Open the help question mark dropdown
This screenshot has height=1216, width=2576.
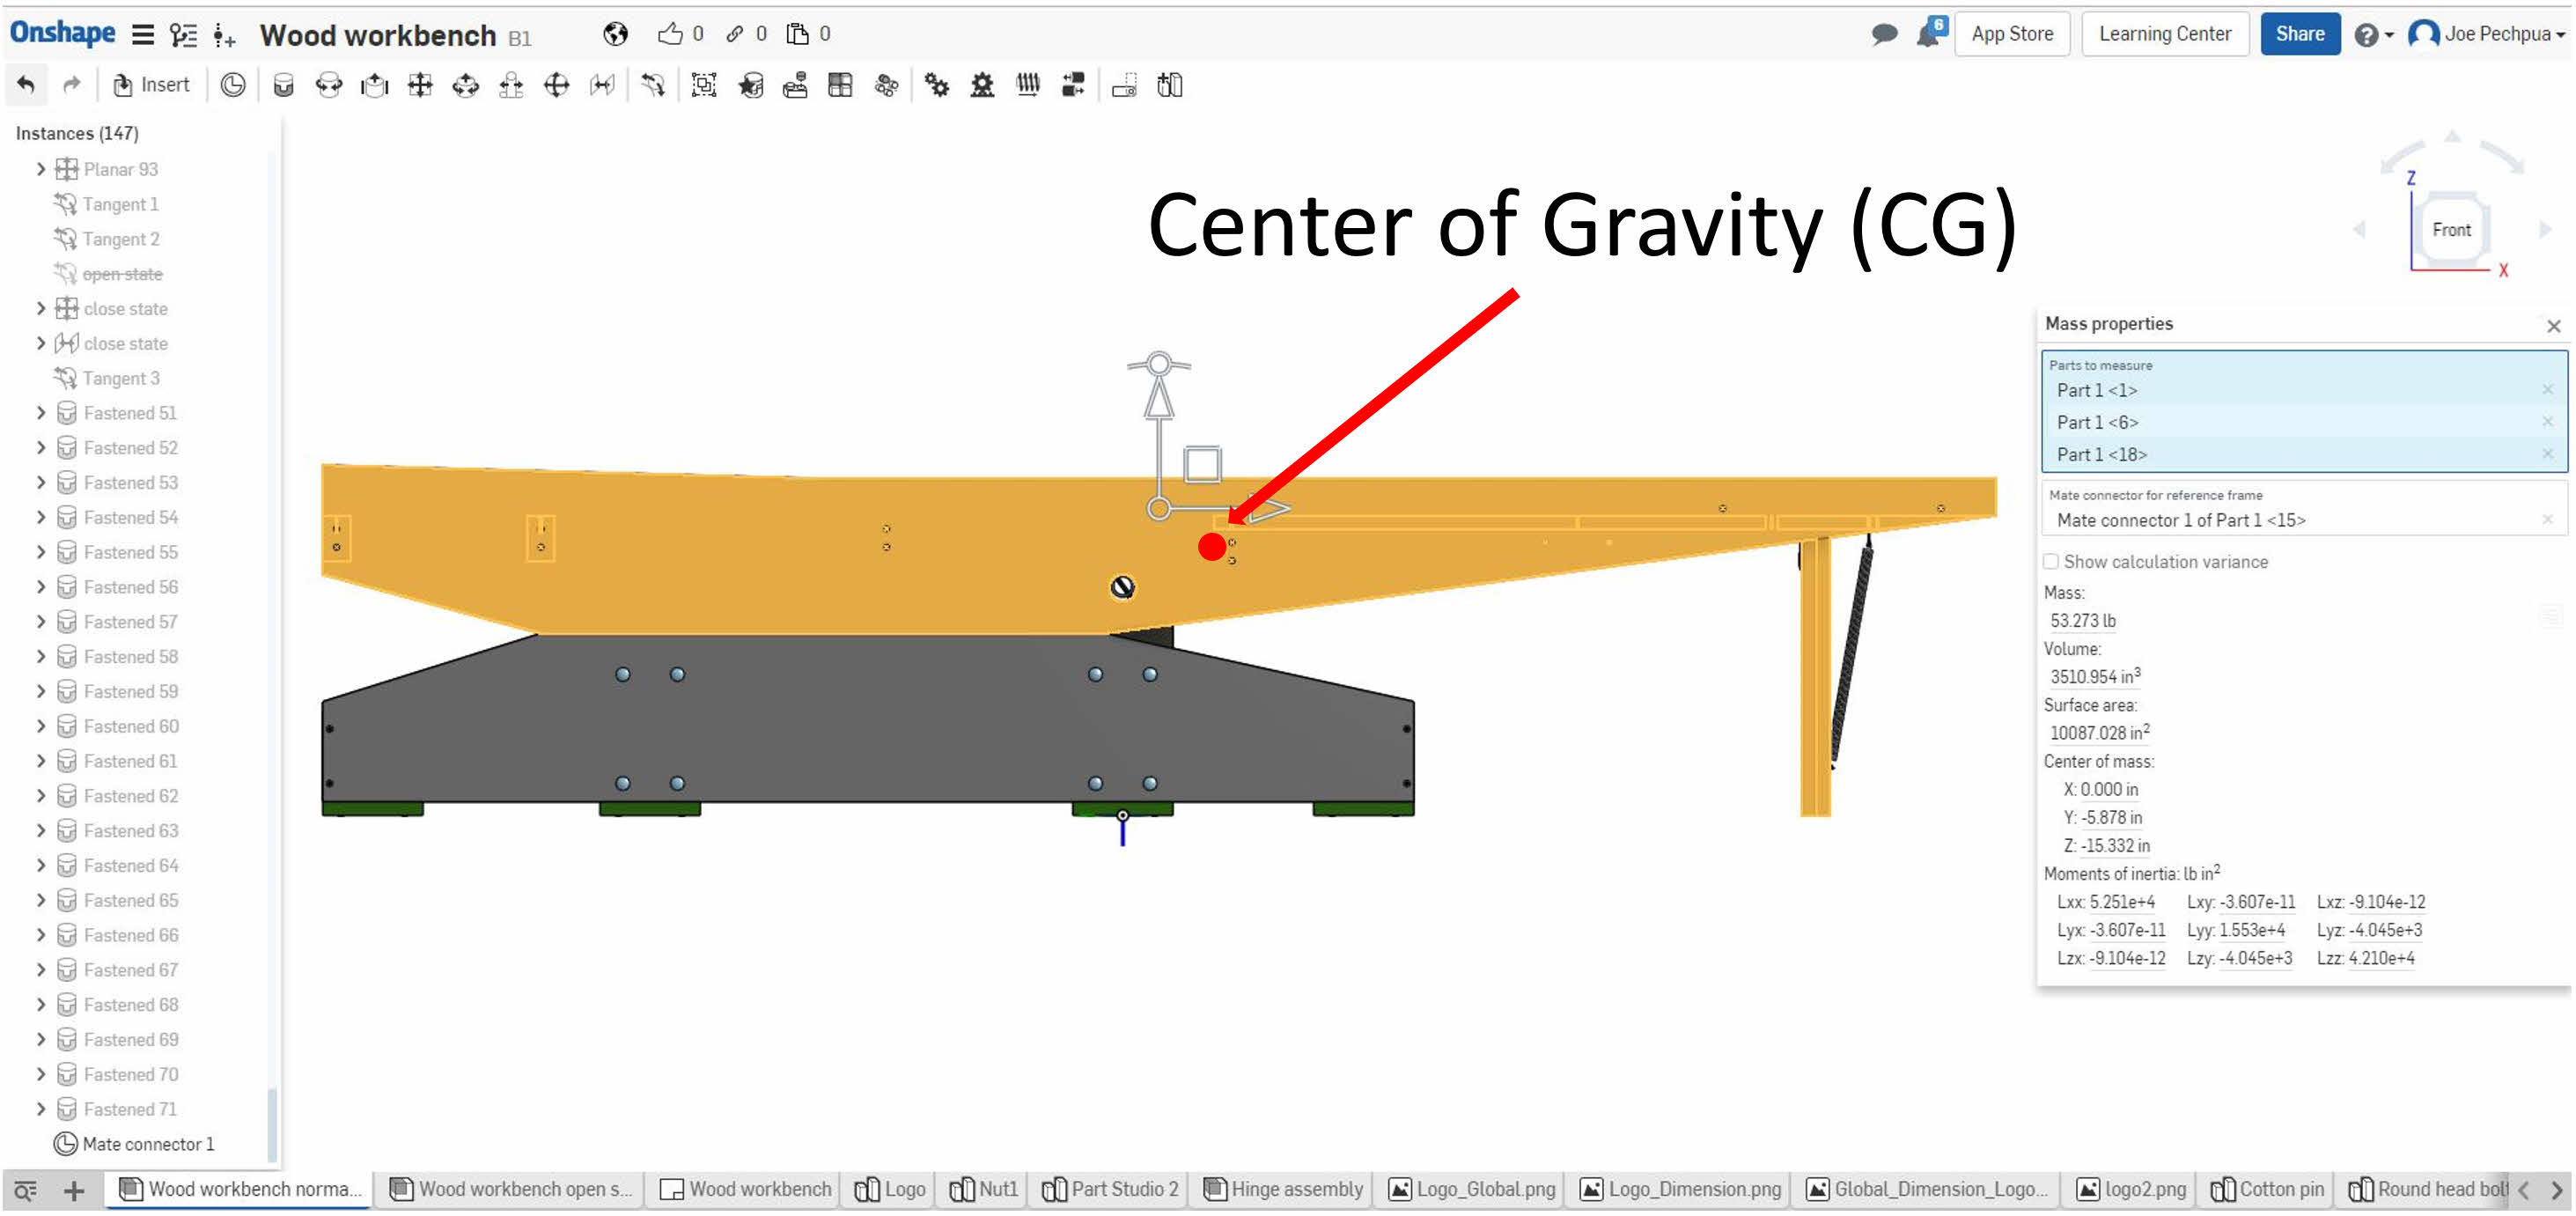(2373, 35)
